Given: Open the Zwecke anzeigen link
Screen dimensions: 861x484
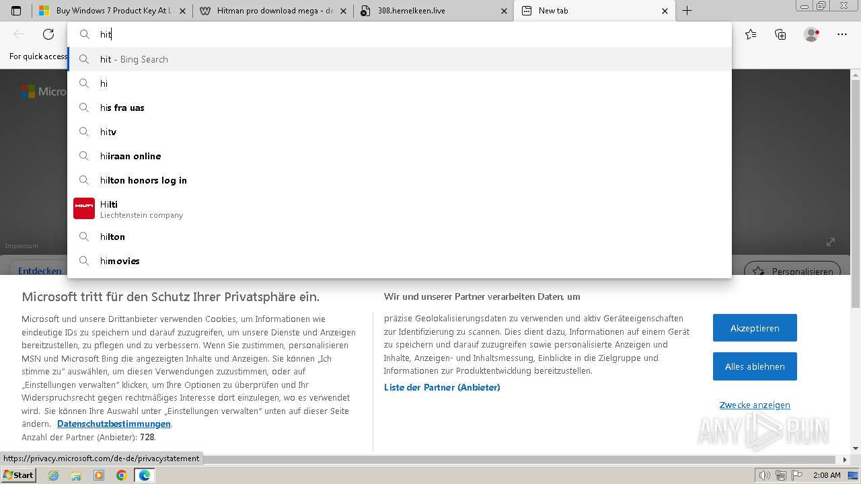Looking at the screenshot, I should click(755, 405).
